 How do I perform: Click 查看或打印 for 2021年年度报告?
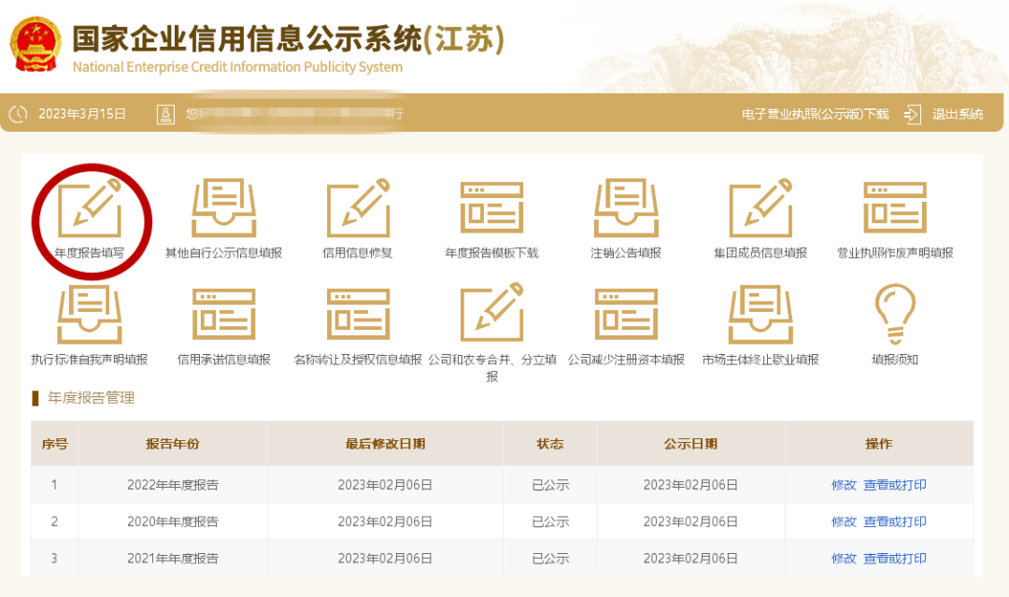click(894, 559)
